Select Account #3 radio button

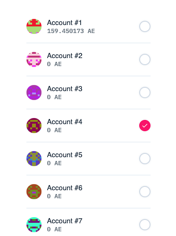tap(145, 93)
